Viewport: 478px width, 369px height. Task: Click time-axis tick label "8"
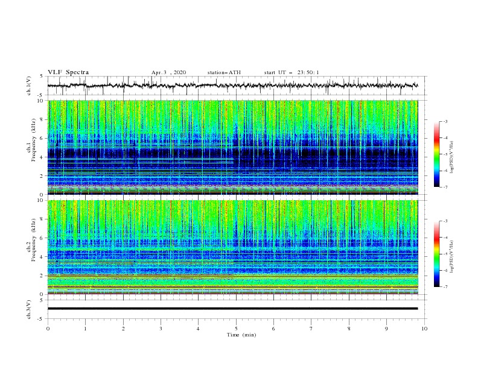tap(349, 329)
